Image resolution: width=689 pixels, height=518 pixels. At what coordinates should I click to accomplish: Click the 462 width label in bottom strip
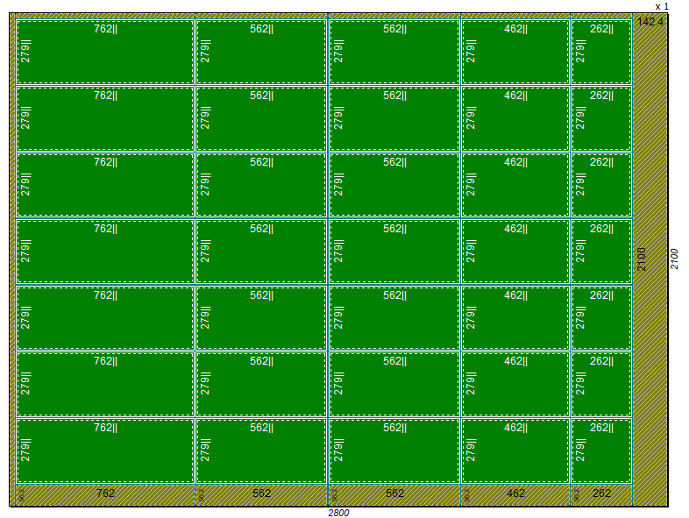(x=516, y=493)
